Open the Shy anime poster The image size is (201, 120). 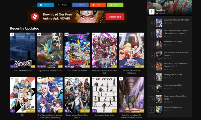(23, 95)
